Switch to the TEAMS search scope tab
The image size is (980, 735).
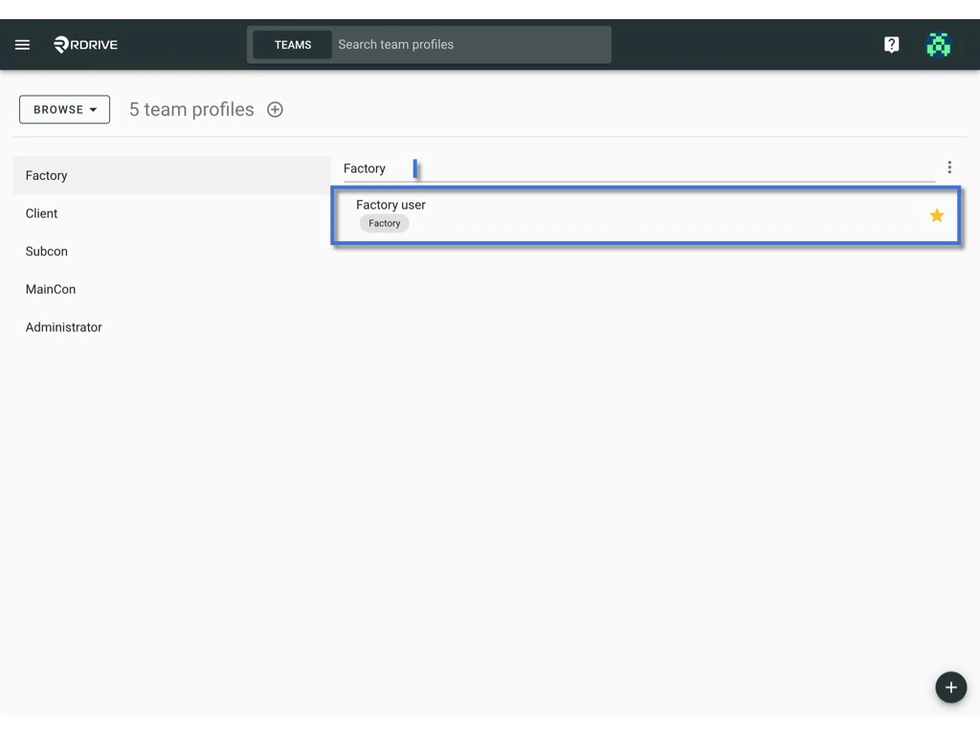293,44
